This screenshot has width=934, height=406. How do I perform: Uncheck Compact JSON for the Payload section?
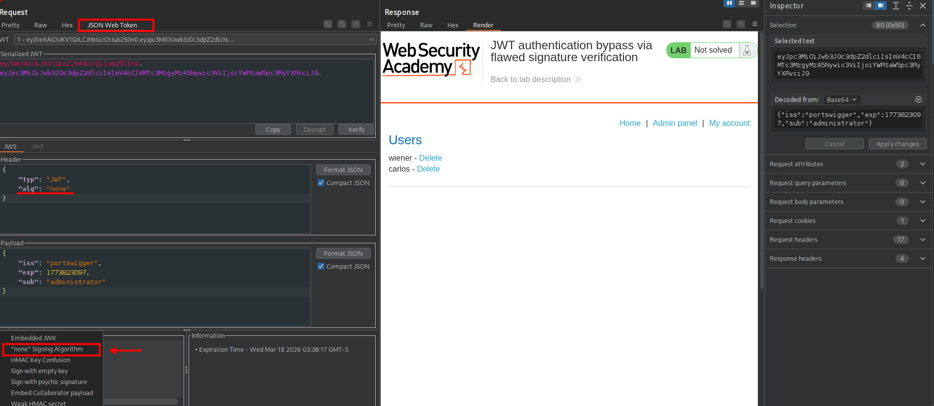(321, 266)
